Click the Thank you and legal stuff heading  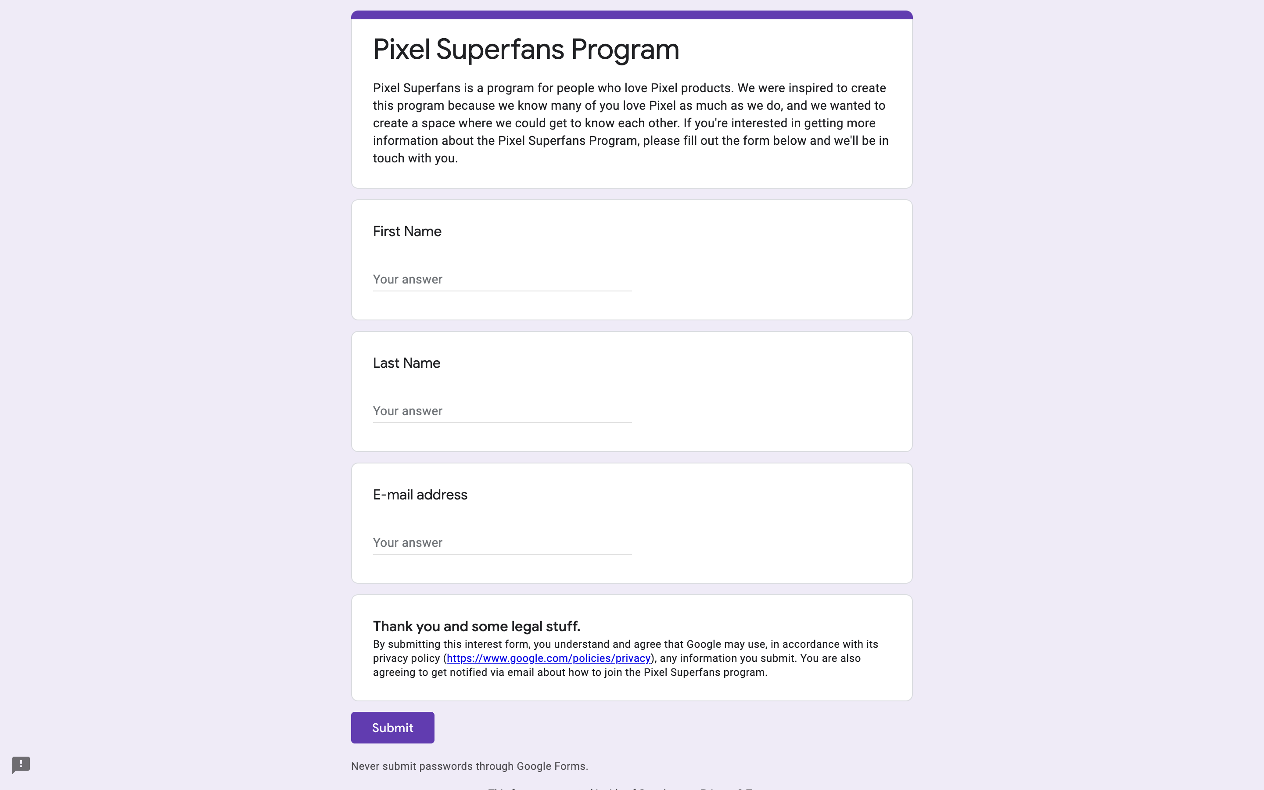[476, 626]
